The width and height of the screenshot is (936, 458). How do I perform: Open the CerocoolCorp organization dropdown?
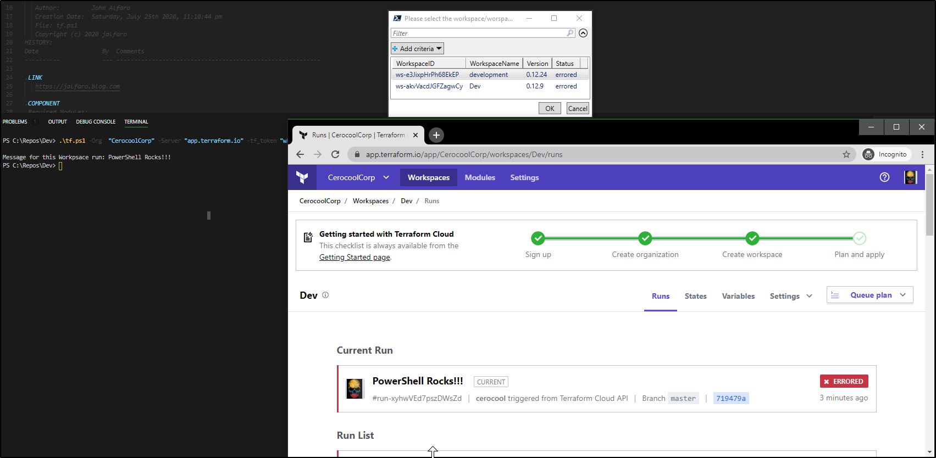coord(358,177)
